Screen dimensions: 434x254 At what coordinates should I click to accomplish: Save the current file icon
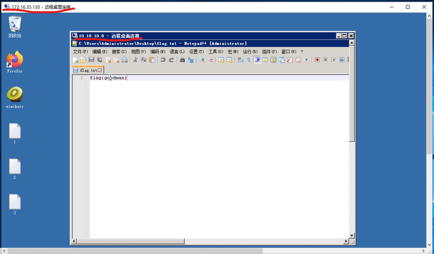coord(92,60)
